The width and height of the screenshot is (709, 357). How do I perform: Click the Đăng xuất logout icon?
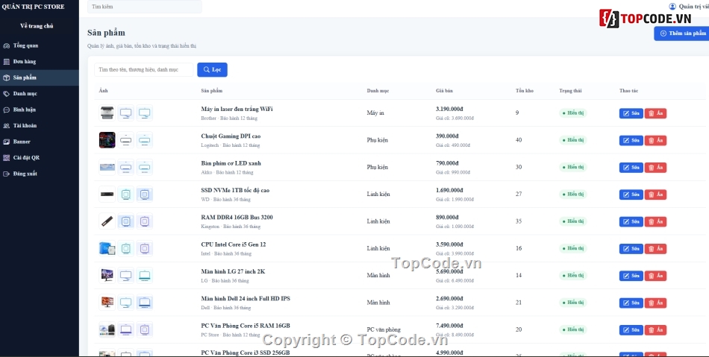pos(6,174)
